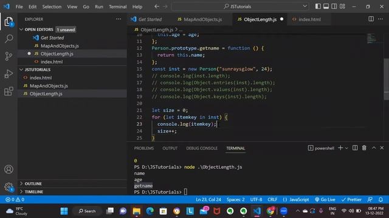Go back with the navigation arrow

point(157,7)
